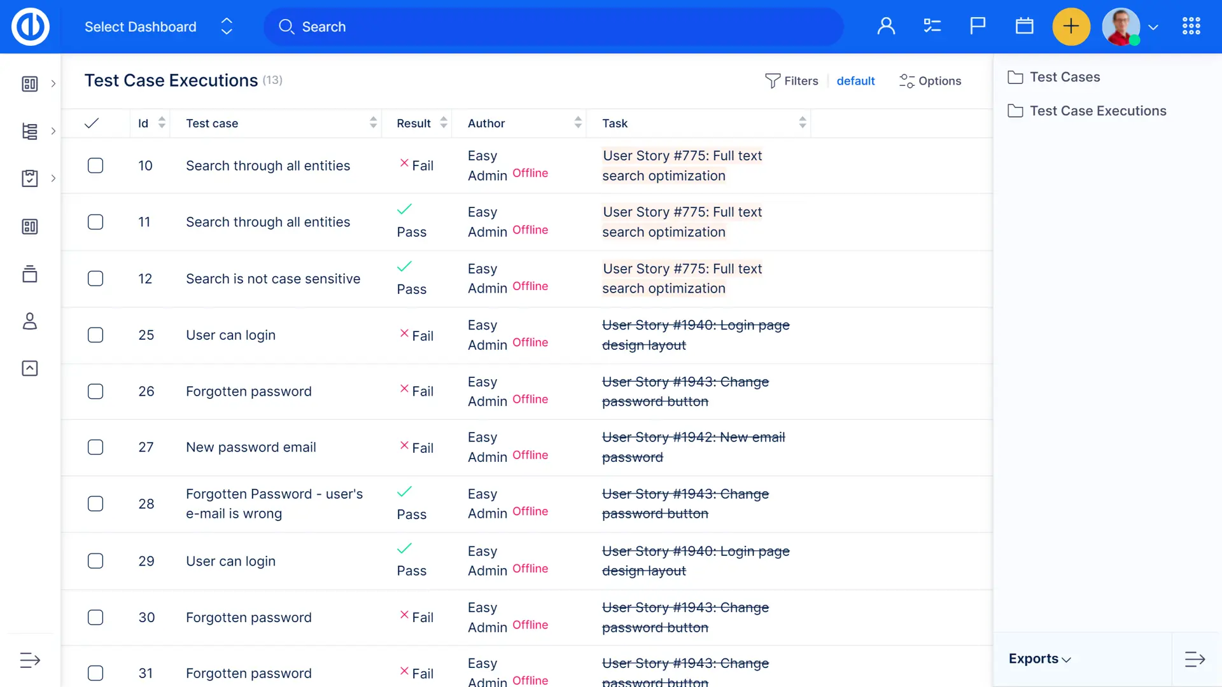Image resolution: width=1222 pixels, height=687 pixels.
Task: Tick the checkbox for row 25
Action: click(95, 335)
